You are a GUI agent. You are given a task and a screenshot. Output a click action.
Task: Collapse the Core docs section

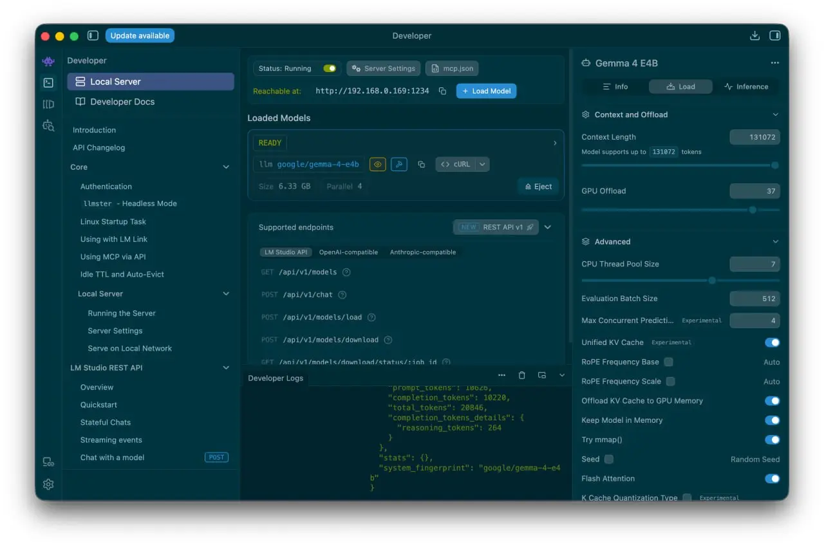click(x=226, y=167)
